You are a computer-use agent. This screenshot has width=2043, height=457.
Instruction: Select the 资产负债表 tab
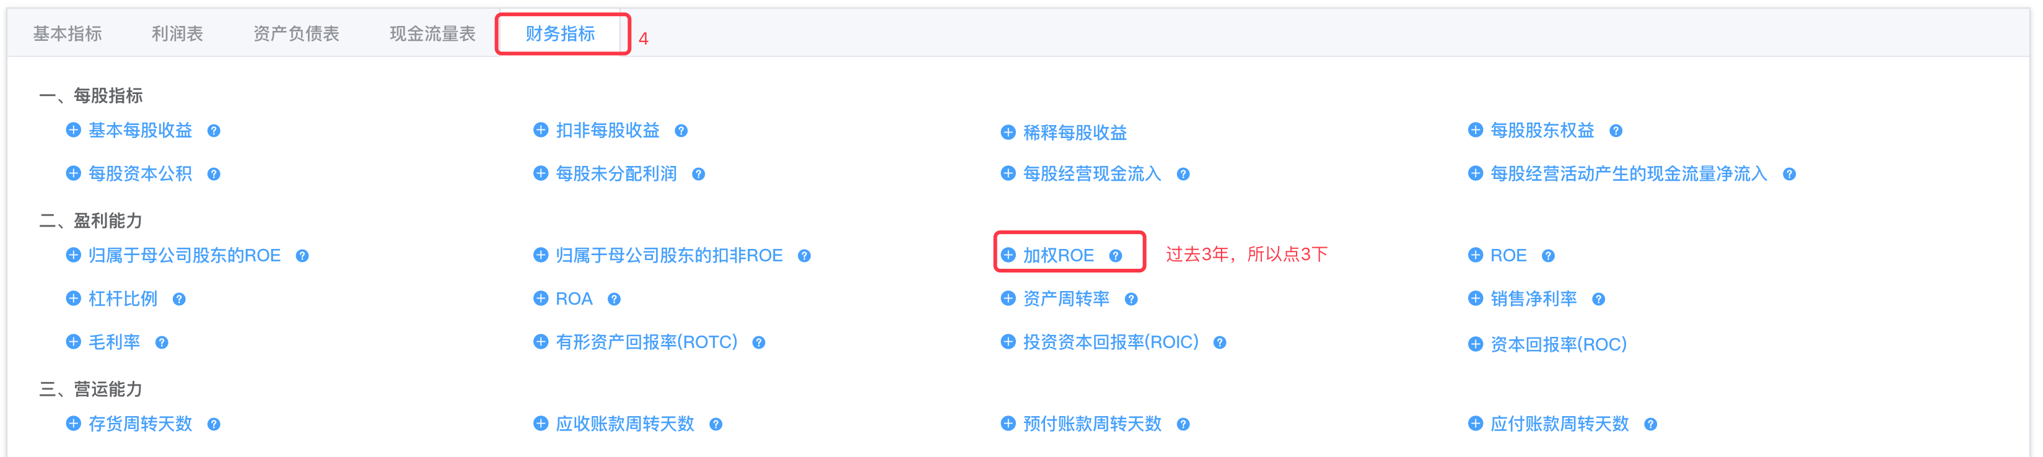click(297, 33)
